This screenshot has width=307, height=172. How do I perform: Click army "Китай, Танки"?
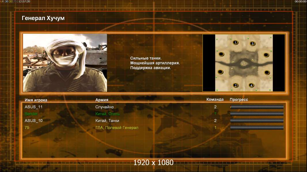[x=107, y=121]
